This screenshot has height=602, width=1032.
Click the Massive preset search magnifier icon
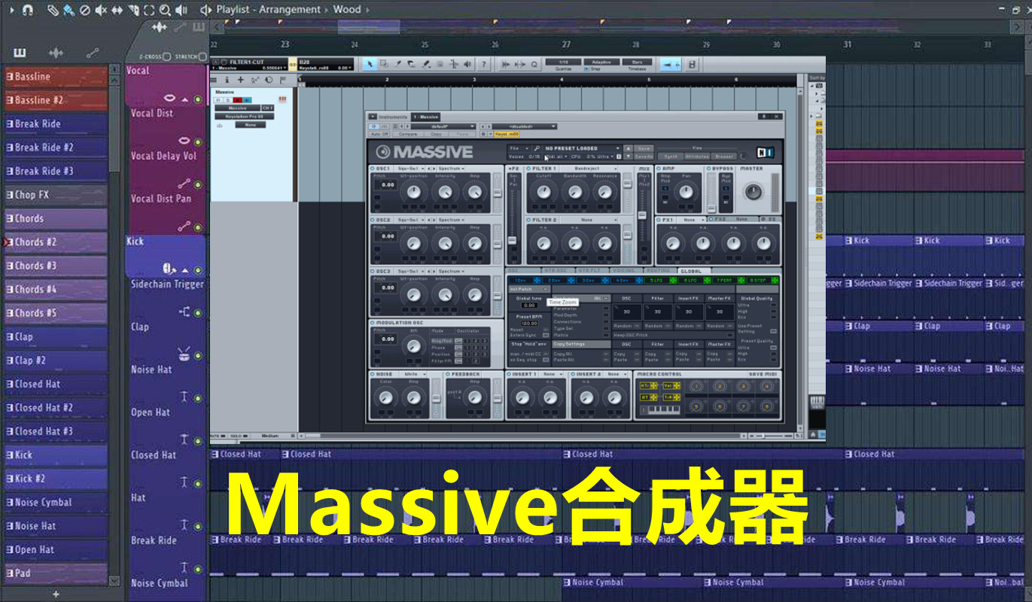537,148
